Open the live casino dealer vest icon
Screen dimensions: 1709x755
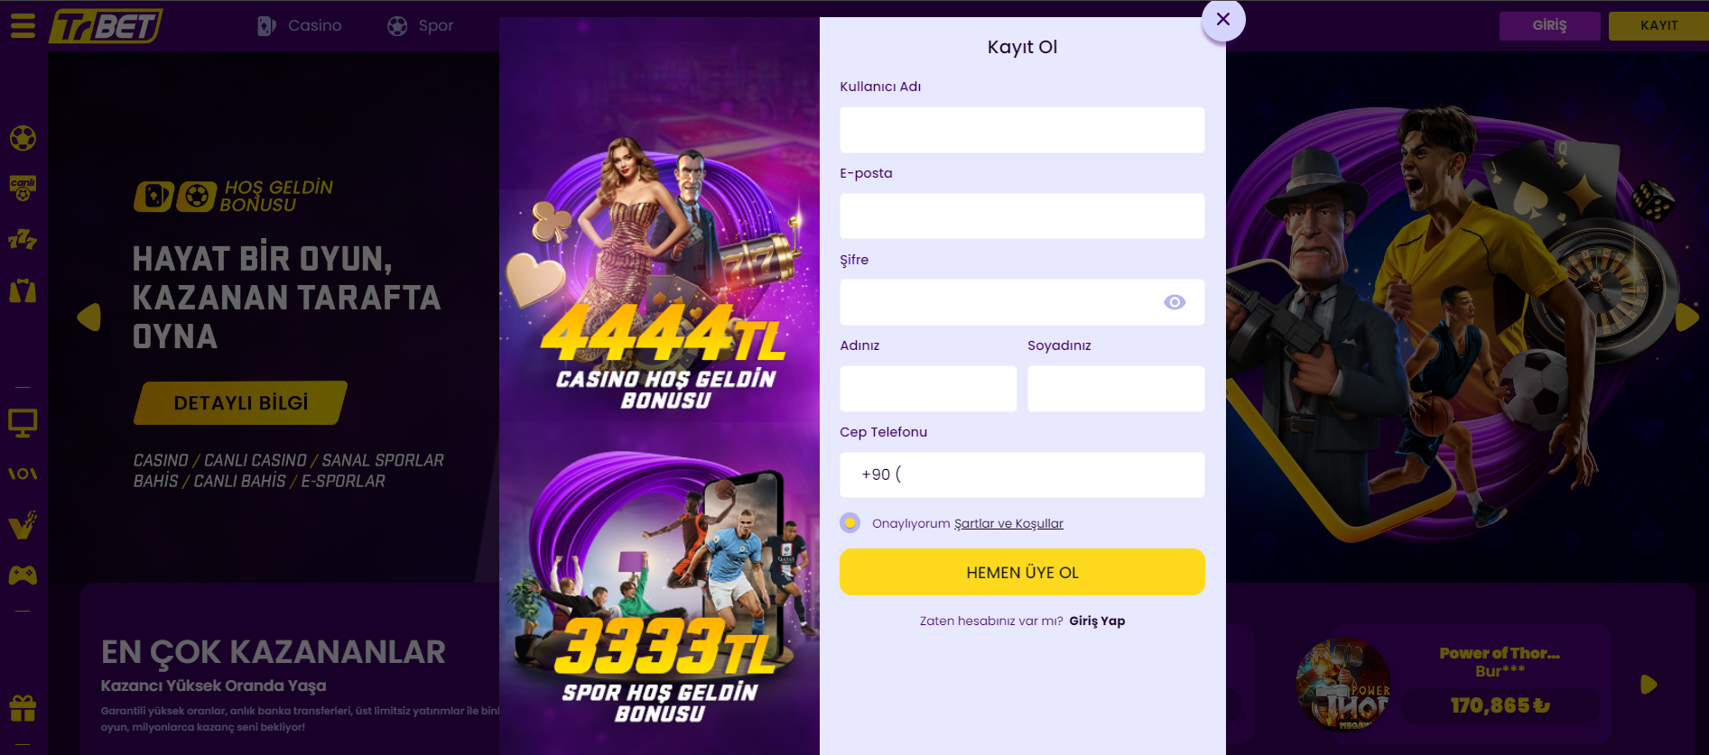[23, 290]
